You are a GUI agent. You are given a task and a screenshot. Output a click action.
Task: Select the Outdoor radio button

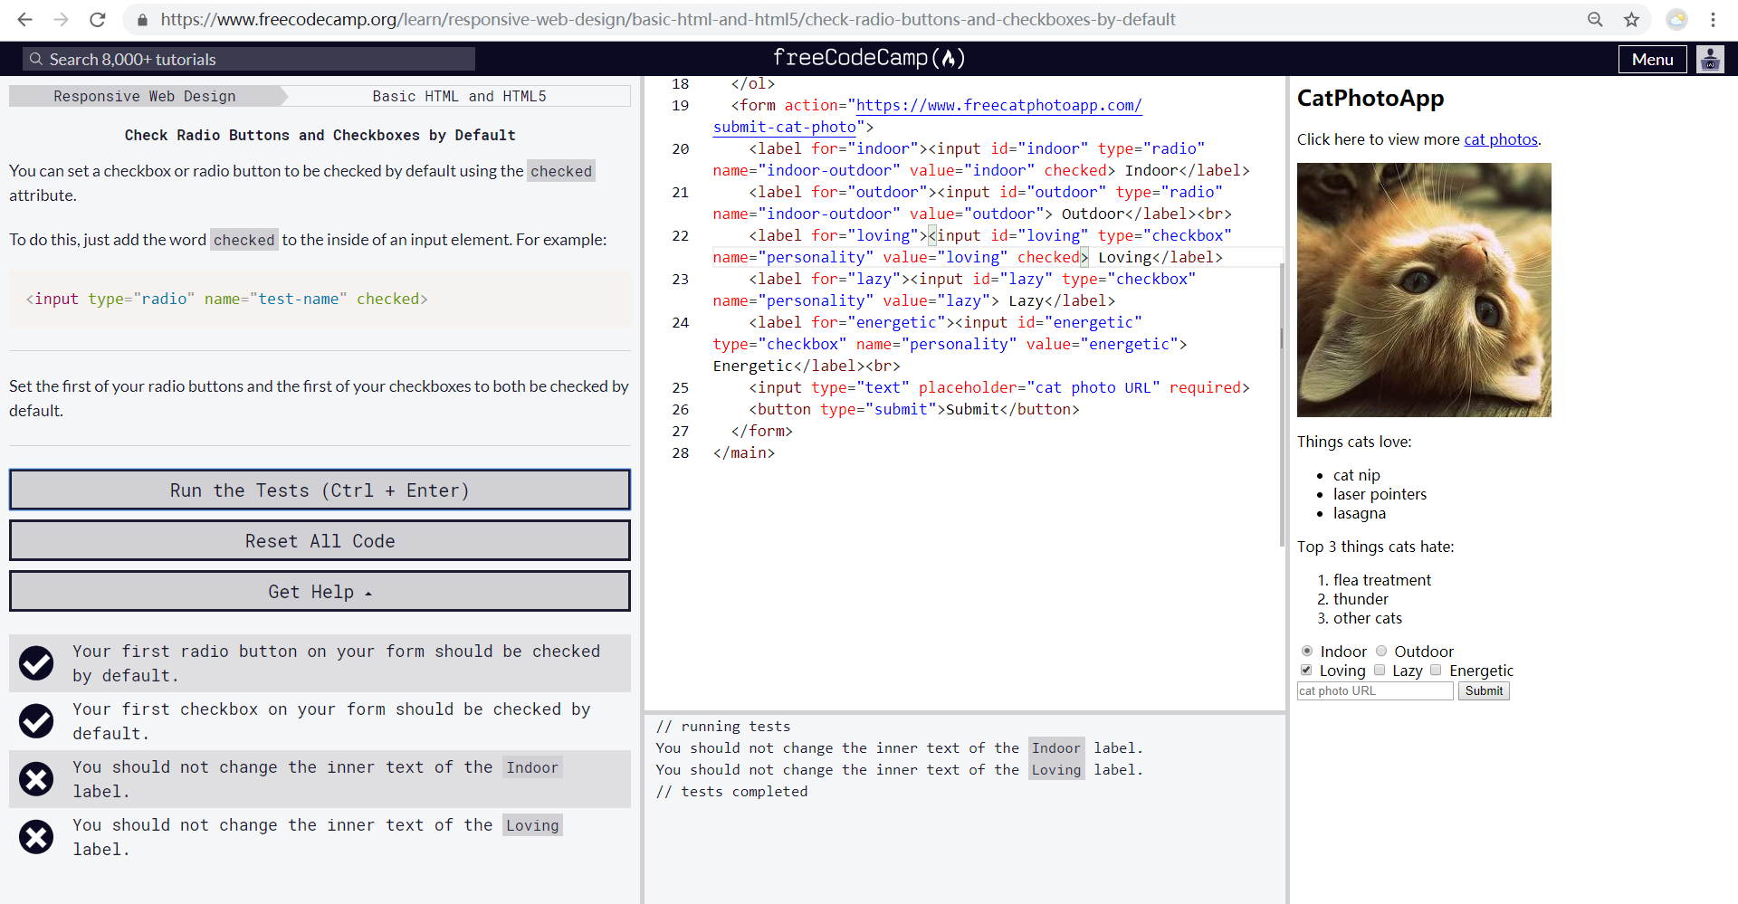1381,651
